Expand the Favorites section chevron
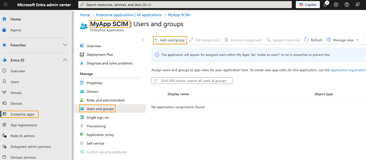Viewport: 366px width, 160px height. pyautogui.click(x=65, y=45)
